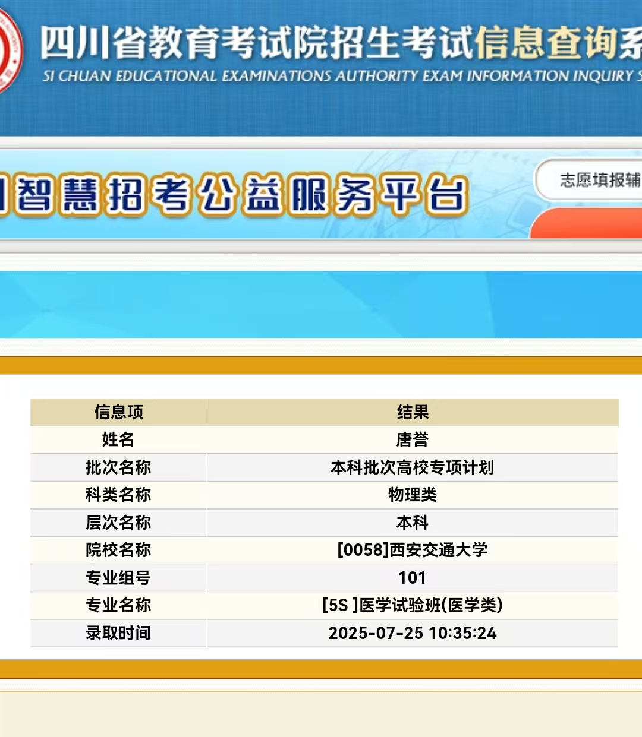Select the name value 唐誉
Screen dimensions: 642x737
click(413, 439)
